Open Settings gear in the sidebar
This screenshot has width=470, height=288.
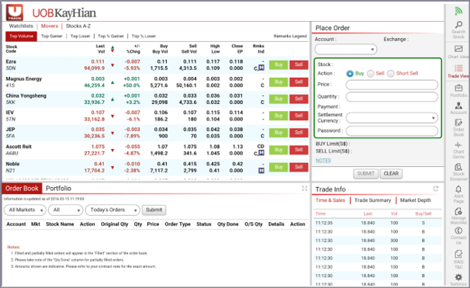[458, 279]
